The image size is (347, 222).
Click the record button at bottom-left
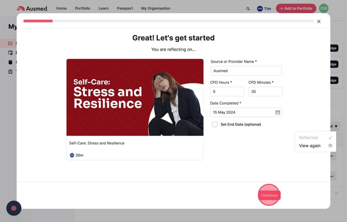(13, 208)
